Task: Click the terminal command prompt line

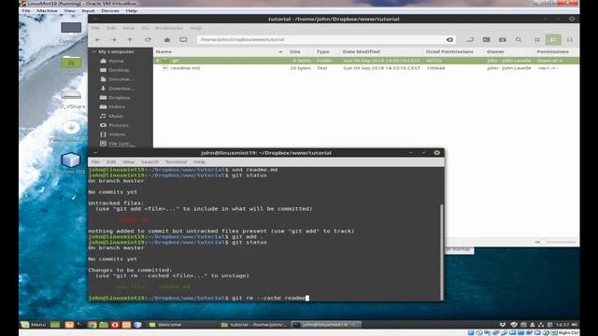Action: [199, 298]
